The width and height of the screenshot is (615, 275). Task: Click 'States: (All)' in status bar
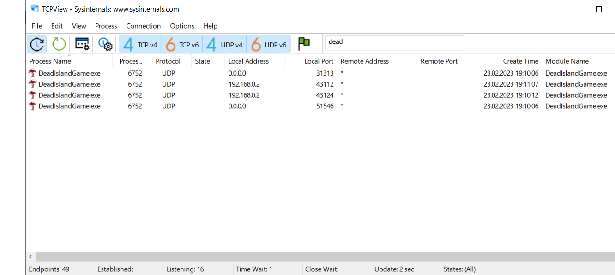point(459,269)
